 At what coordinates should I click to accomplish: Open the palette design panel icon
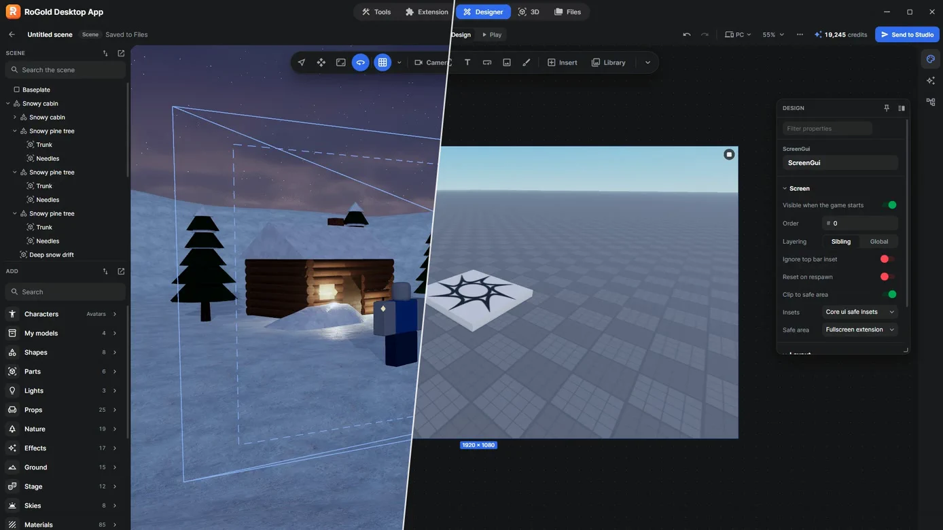pyautogui.click(x=931, y=59)
